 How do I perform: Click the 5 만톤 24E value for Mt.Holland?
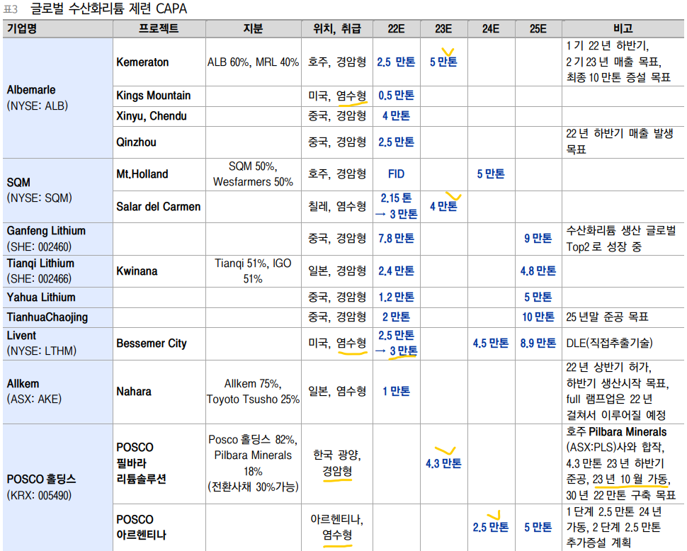click(491, 174)
